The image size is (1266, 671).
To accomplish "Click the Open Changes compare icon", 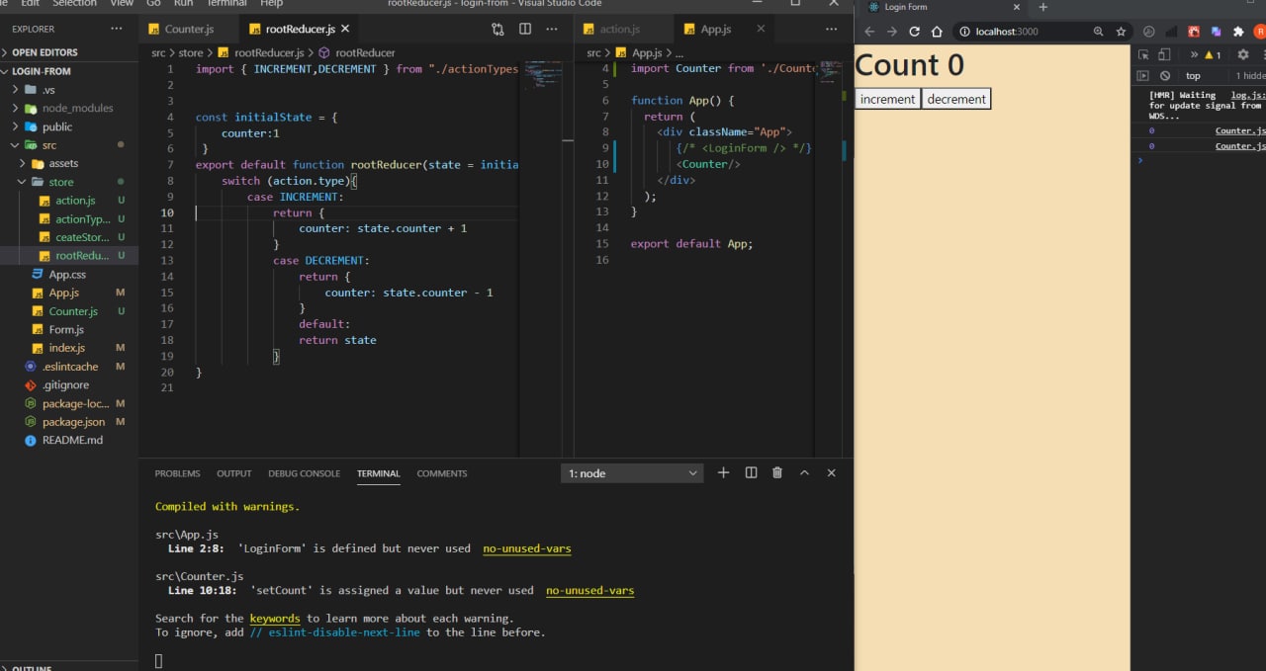I will [497, 30].
